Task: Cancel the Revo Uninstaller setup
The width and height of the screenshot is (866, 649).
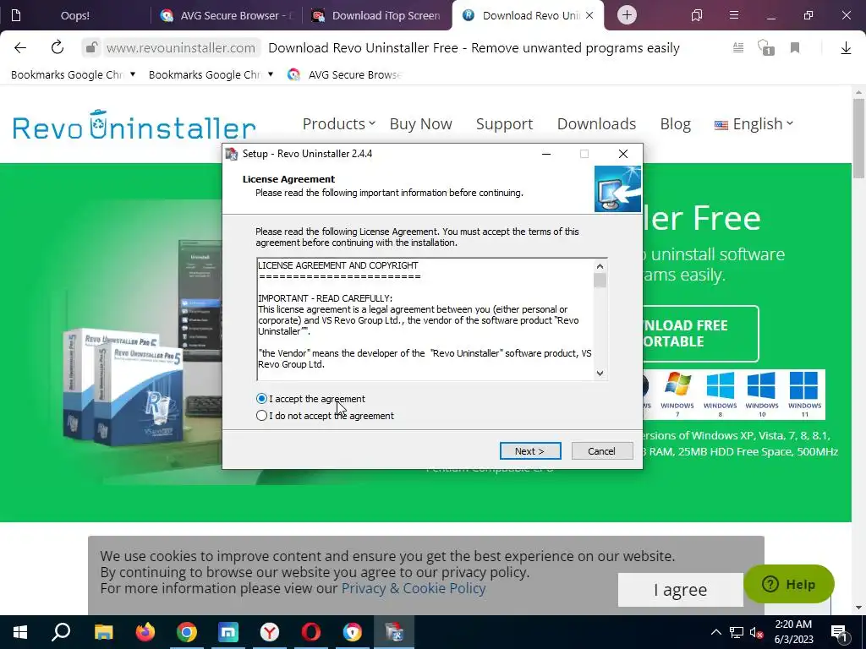Action: coord(601,451)
